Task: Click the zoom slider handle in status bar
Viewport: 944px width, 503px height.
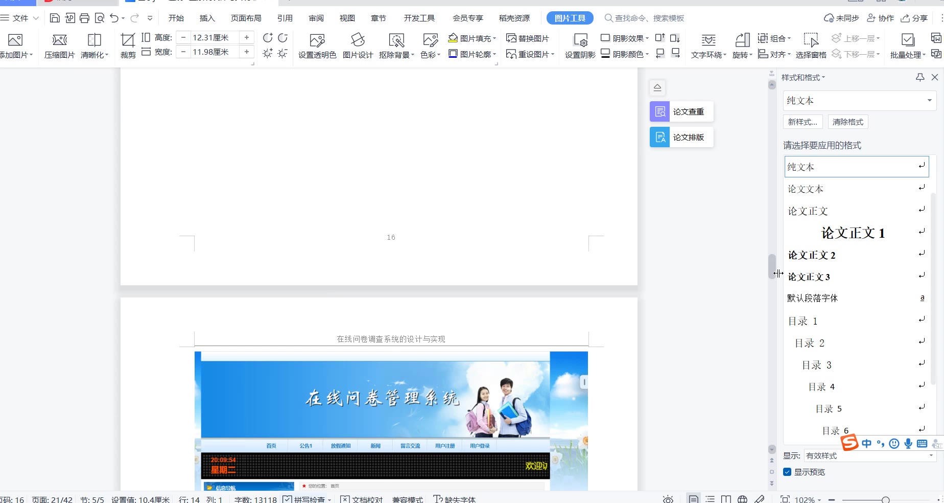Action: point(886,500)
